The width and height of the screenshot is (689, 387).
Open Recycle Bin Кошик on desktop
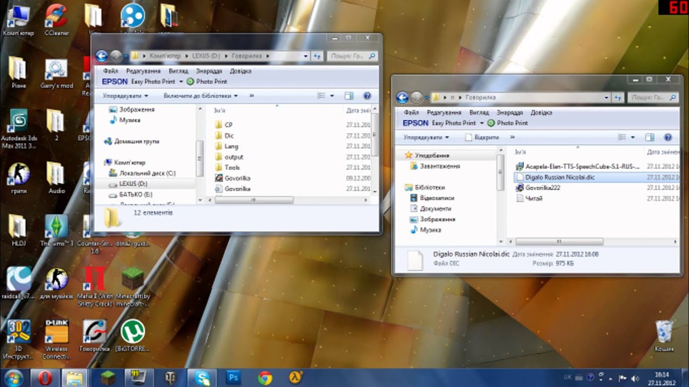pyautogui.click(x=664, y=335)
